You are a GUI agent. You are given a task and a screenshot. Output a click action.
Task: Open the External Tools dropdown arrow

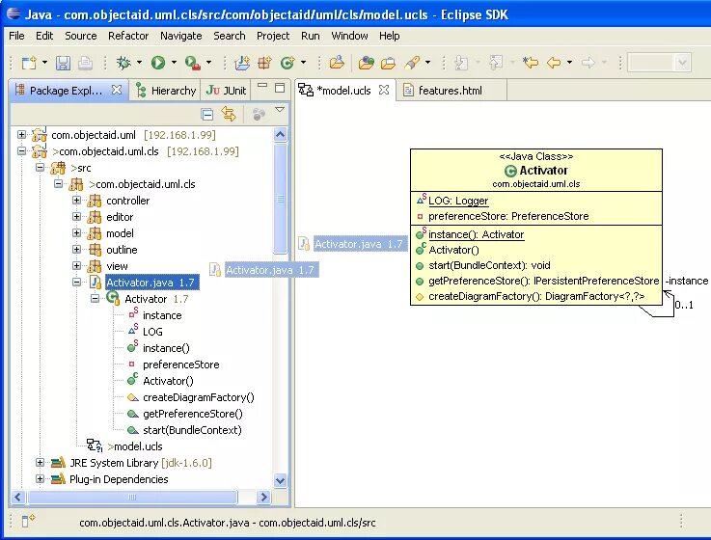(208, 63)
